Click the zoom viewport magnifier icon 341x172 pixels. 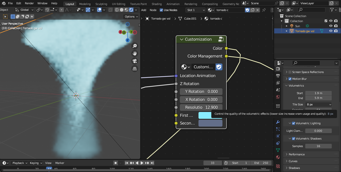point(135,46)
